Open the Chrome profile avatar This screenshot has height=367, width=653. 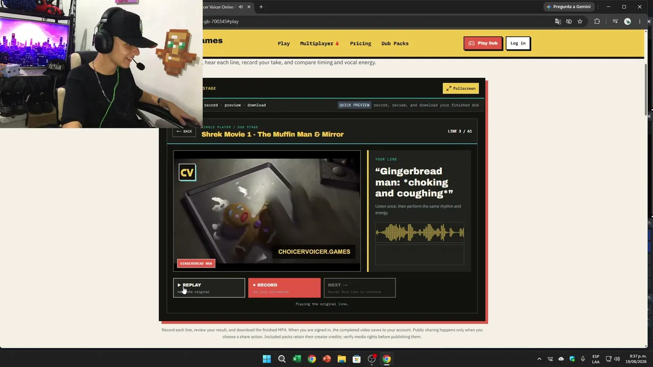pyautogui.click(x=627, y=21)
